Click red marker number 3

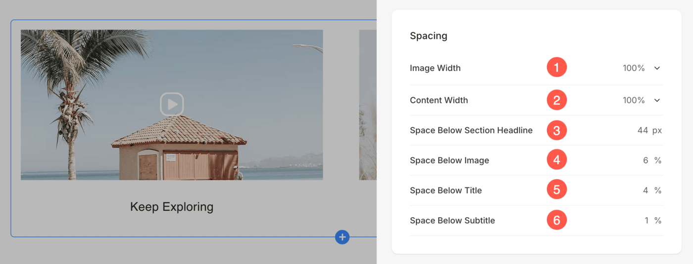click(x=556, y=130)
